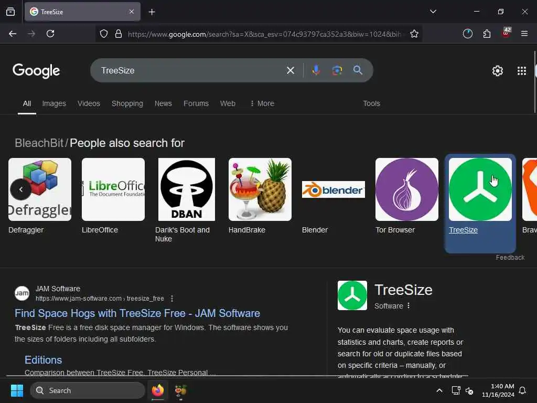This screenshot has height=403, width=537.
Task: Click the JAM Software site name
Action: pos(58,289)
